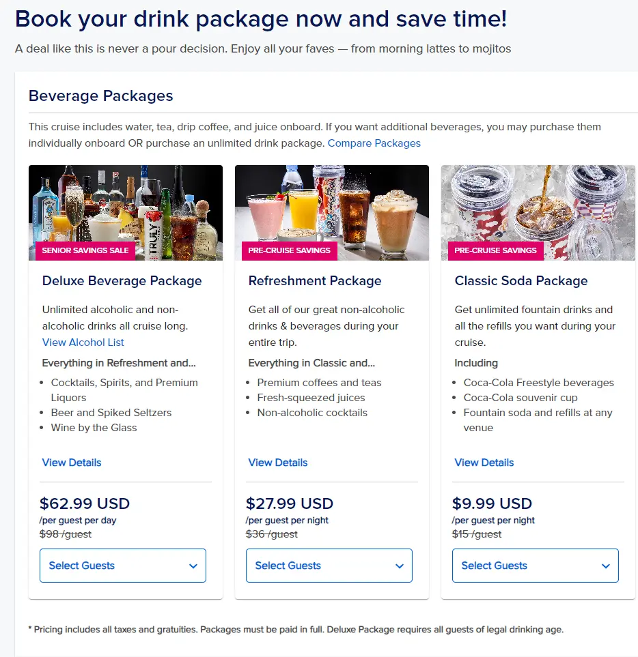The height and width of the screenshot is (657, 638).
Task: Open the Compare Packages link
Action: click(374, 143)
